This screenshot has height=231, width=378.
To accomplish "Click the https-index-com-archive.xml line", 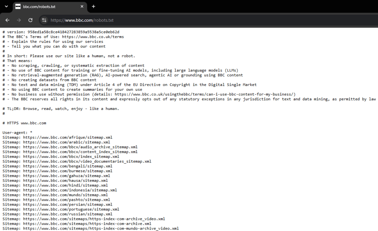I will click(77, 224).
